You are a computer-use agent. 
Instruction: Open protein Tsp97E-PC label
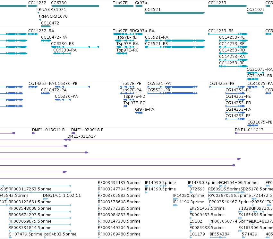[x=134, y=103]
